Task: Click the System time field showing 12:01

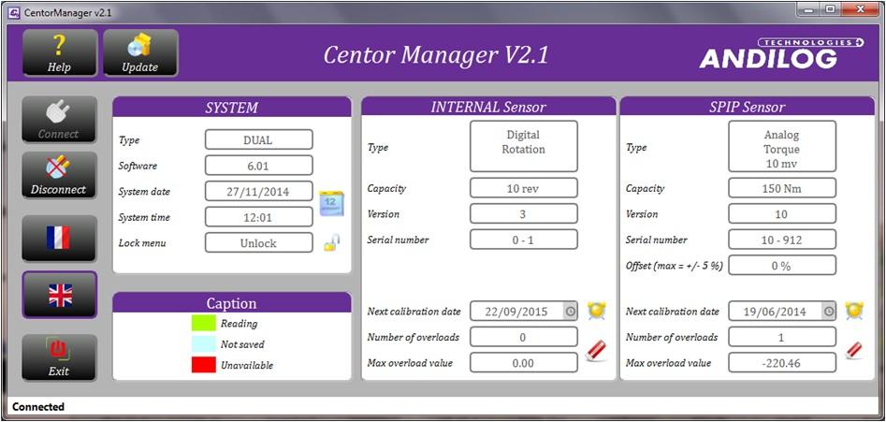Action: click(x=258, y=217)
